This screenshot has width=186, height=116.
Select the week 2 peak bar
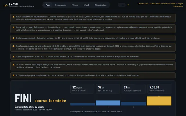point(108,103)
